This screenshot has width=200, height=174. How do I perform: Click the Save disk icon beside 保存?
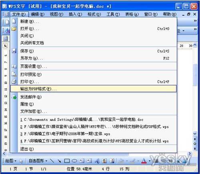click(x=14, y=51)
